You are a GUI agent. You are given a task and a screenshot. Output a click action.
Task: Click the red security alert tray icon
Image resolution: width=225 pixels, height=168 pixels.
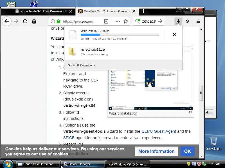pyautogui.click(x=199, y=164)
